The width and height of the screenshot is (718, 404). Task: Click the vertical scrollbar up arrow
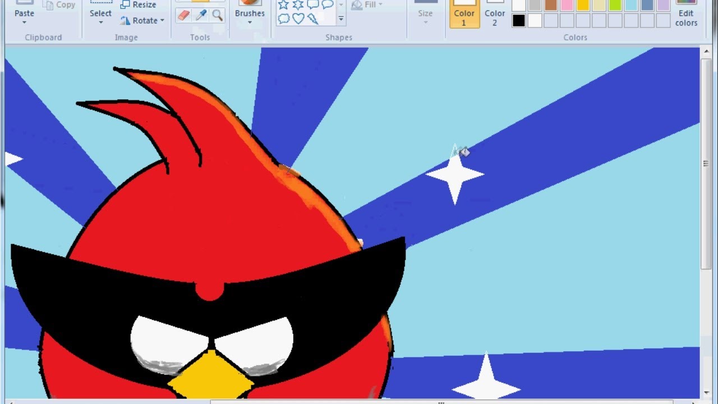click(705, 52)
